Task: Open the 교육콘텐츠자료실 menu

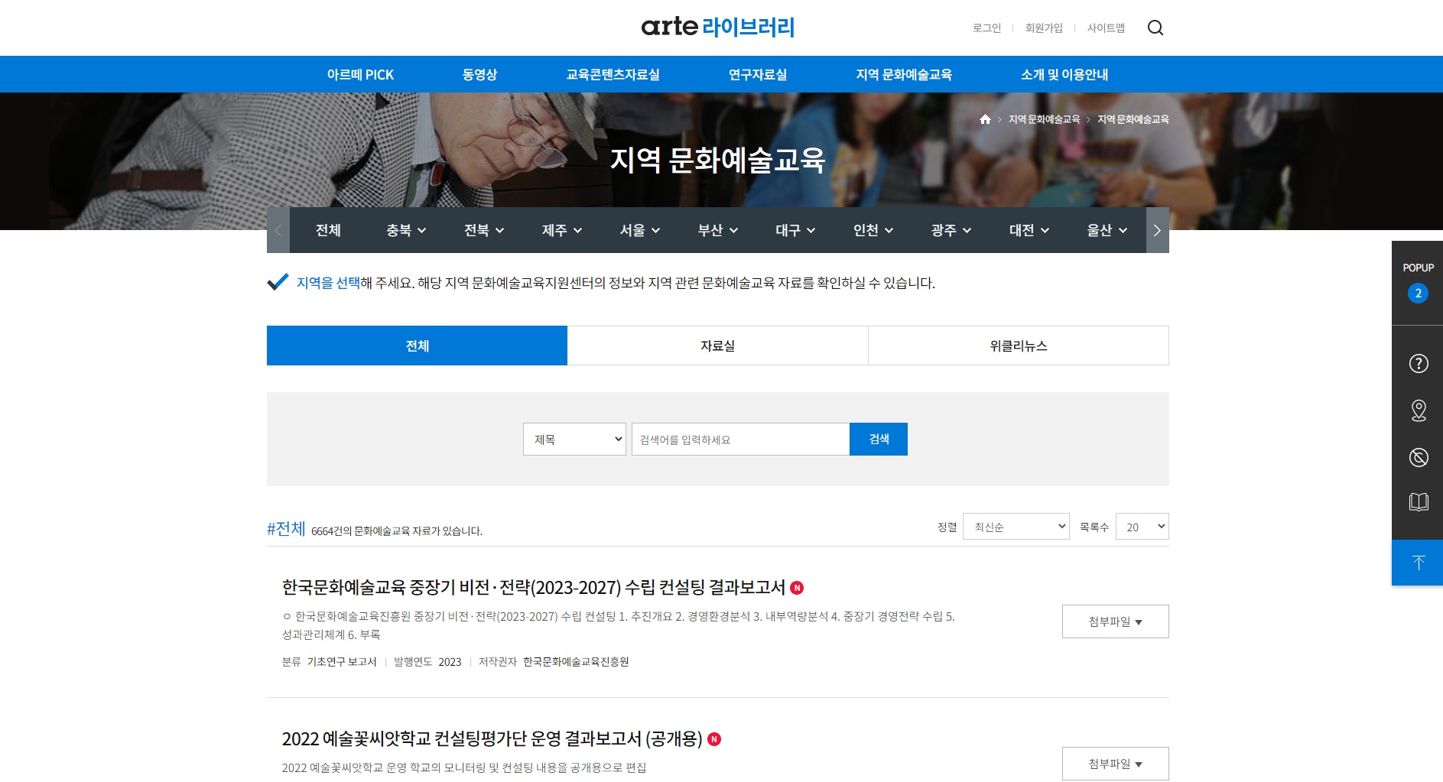Action: coord(613,75)
